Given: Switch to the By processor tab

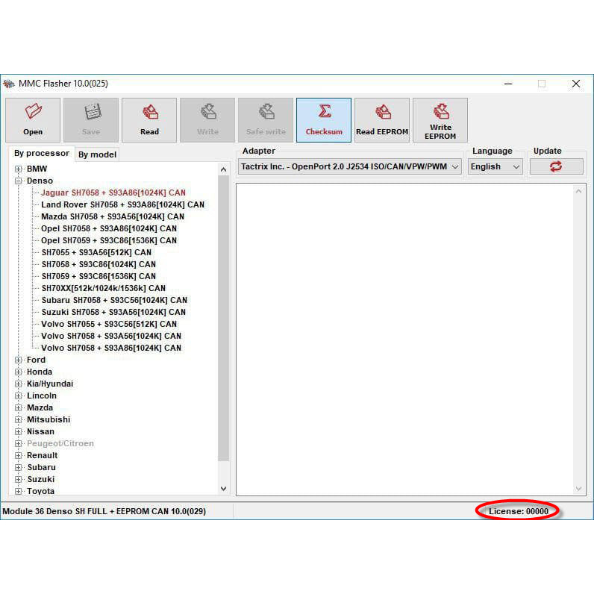Looking at the screenshot, I should click(x=42, y=153).
